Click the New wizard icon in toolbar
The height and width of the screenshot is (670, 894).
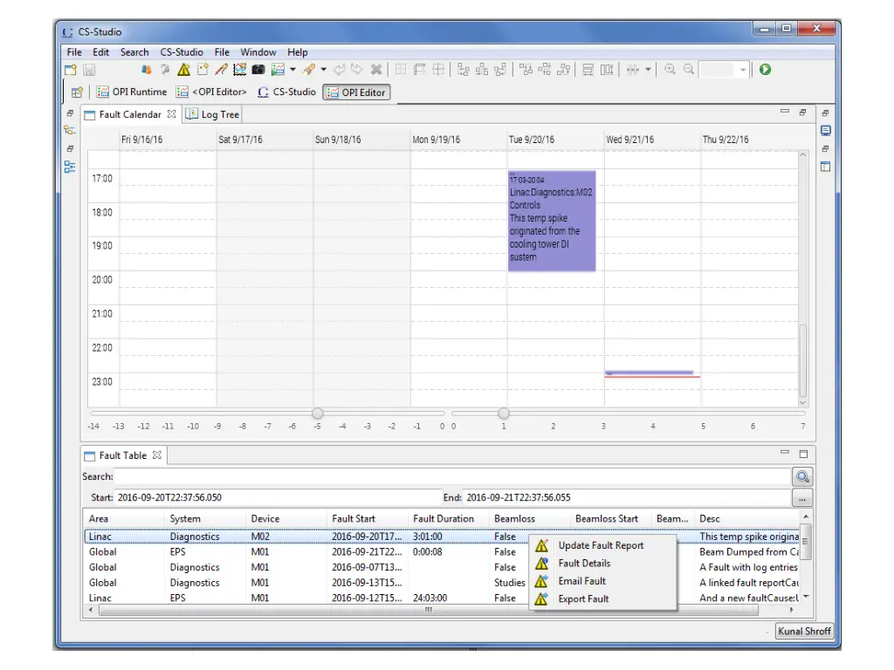pyautogui.click(x=71, y=70)
